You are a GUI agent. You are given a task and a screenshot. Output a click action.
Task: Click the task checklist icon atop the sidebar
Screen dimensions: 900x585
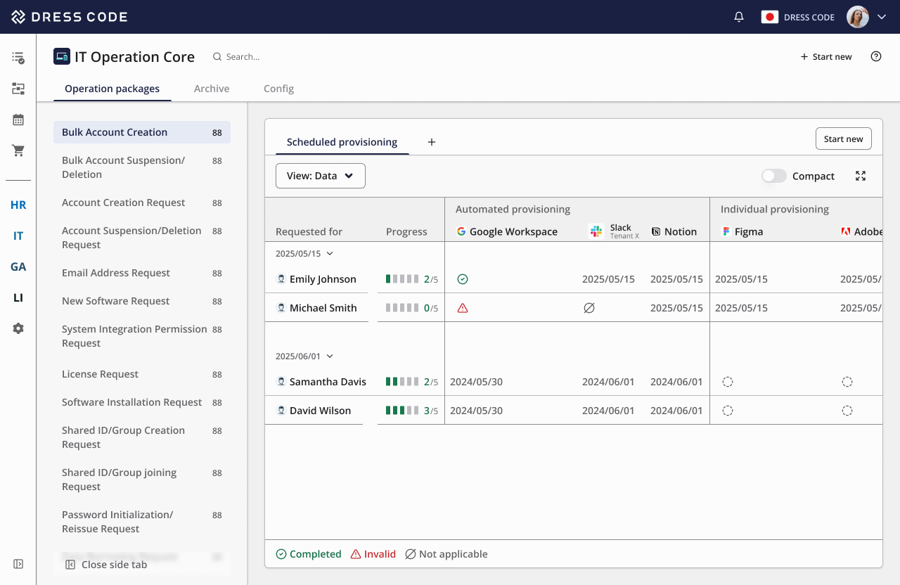coord(18,57)
